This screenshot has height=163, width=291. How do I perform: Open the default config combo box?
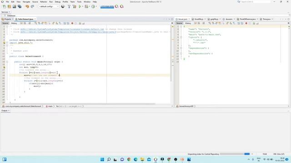[x=49, y=6]
